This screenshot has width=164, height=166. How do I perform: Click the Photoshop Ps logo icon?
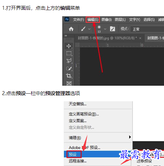click(x=67, y=19)
